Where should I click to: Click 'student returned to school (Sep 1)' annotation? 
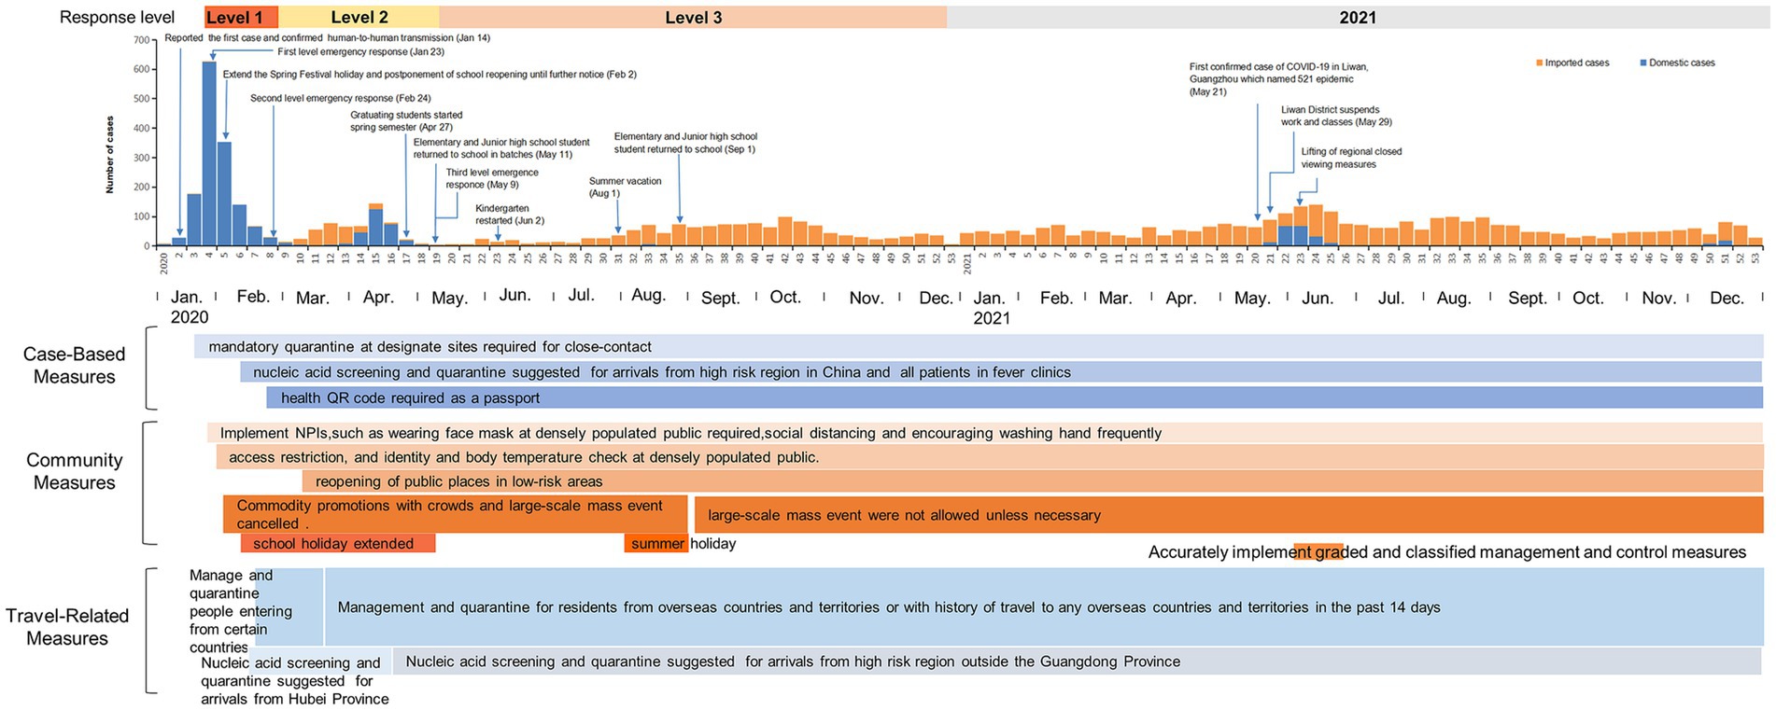click(685, 143)
